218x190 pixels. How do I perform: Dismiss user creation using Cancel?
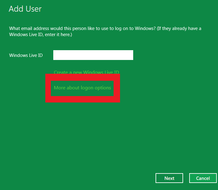point(203,178)
